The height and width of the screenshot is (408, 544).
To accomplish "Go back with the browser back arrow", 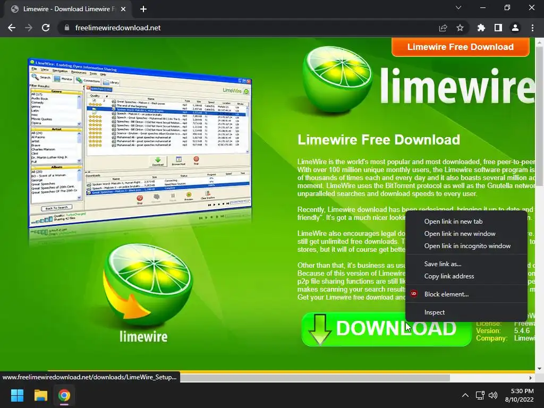I will coord(12,28).
